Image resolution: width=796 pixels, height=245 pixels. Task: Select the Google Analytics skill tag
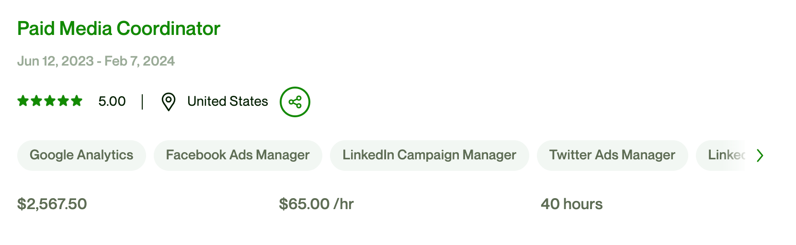pyautogui.click(x=81, y=155)
